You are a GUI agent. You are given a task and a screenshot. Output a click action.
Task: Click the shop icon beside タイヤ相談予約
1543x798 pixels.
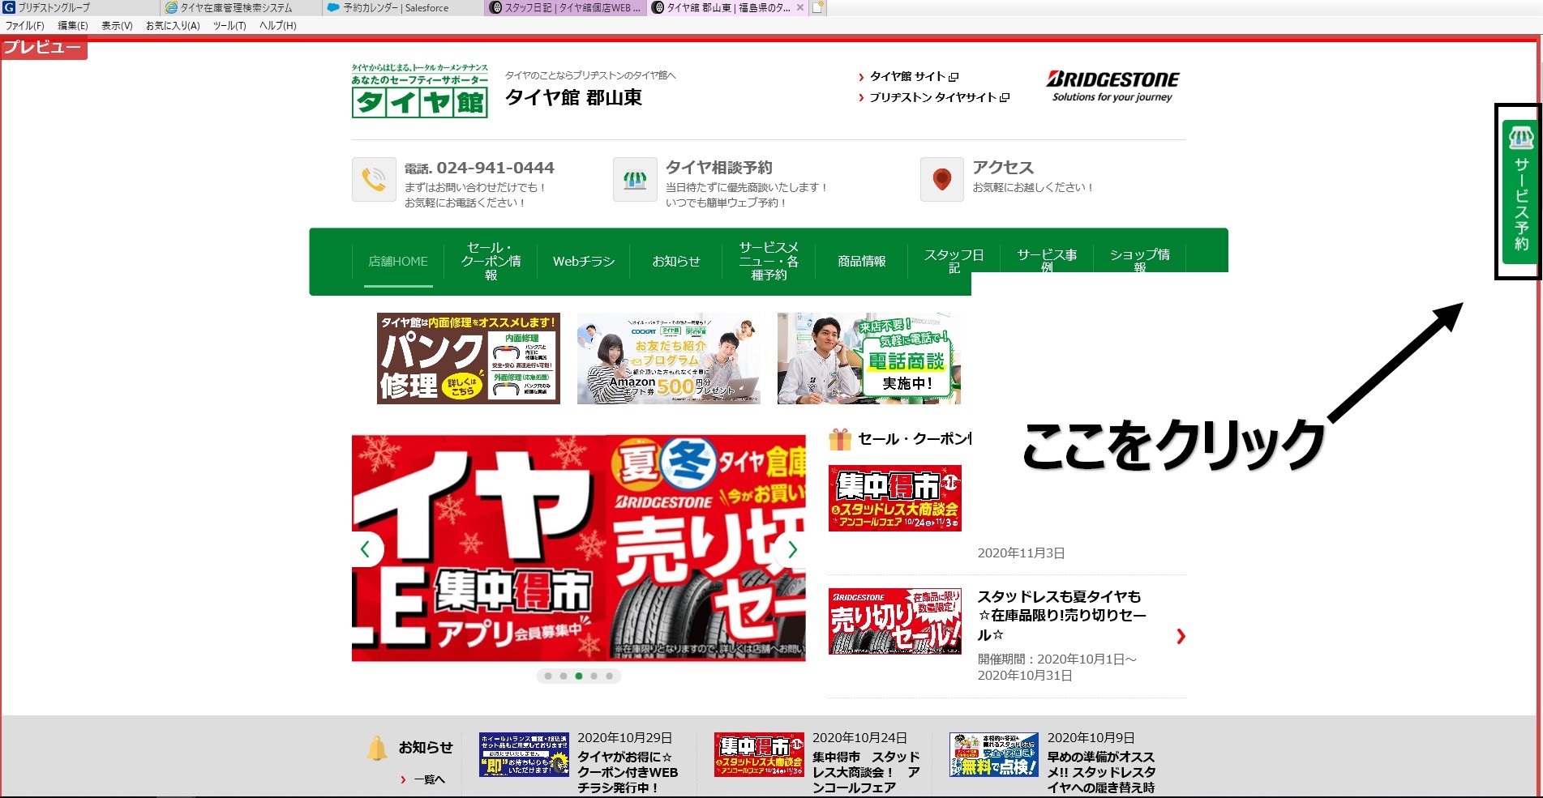coord(635,179)
